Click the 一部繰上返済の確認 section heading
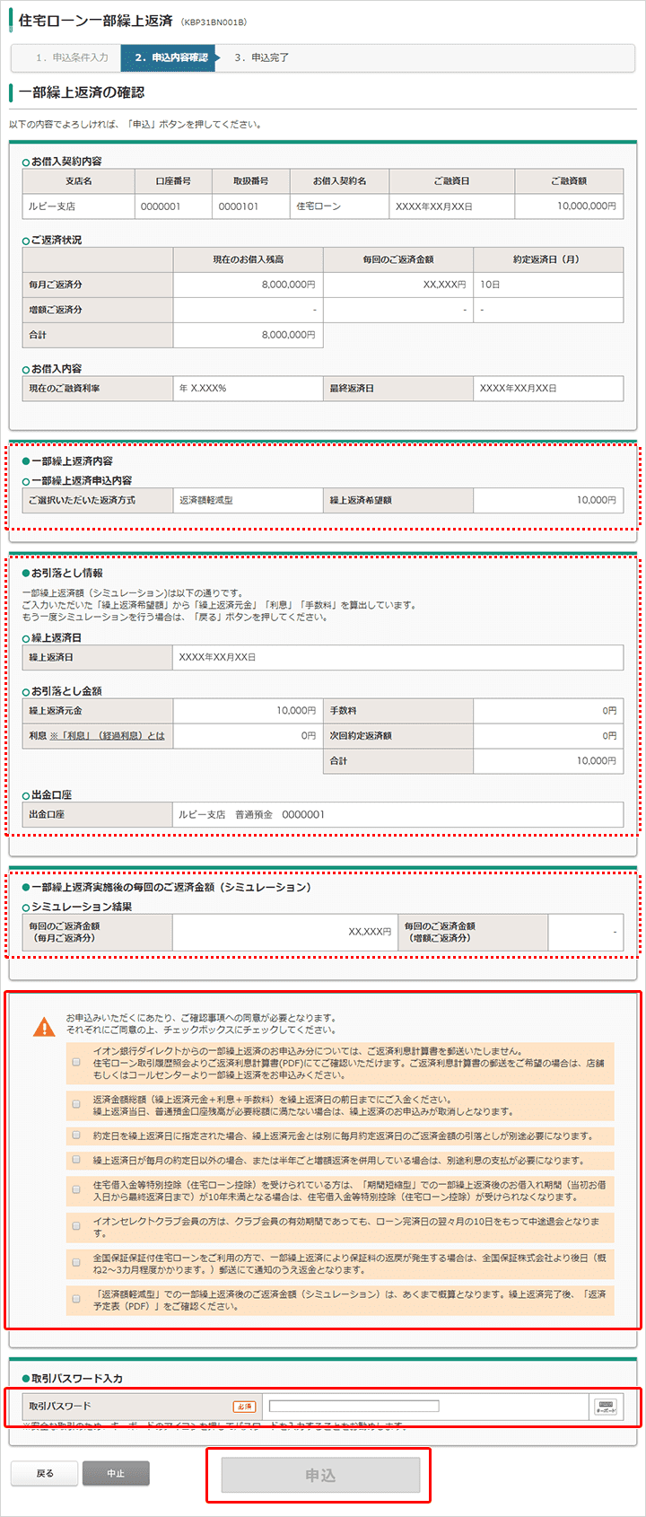 (81, 92)
